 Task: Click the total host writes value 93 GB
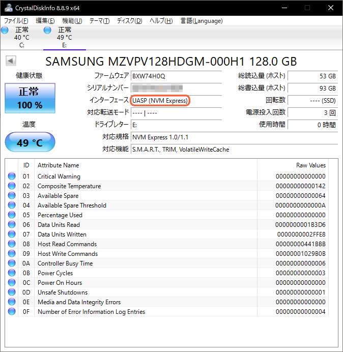tap(312, 88)
